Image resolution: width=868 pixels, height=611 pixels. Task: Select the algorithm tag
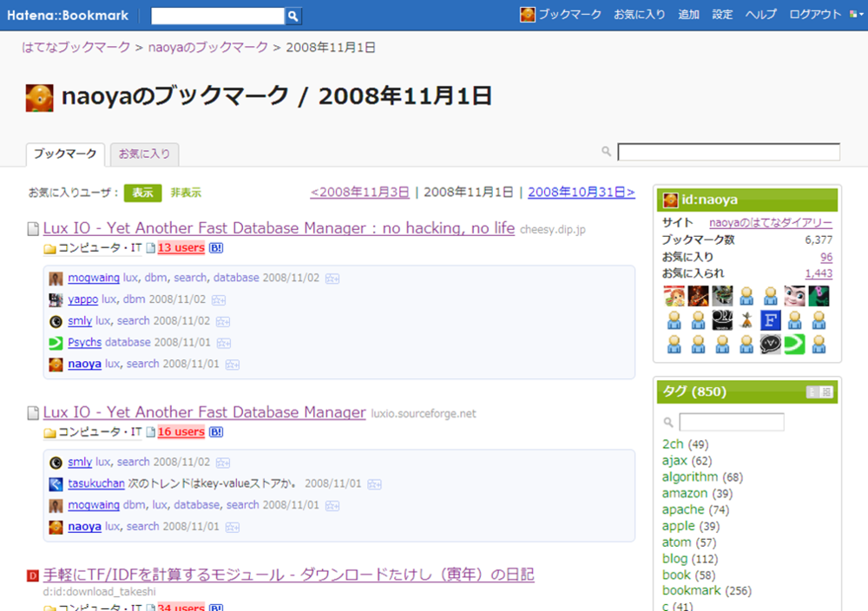pos(690,477)
